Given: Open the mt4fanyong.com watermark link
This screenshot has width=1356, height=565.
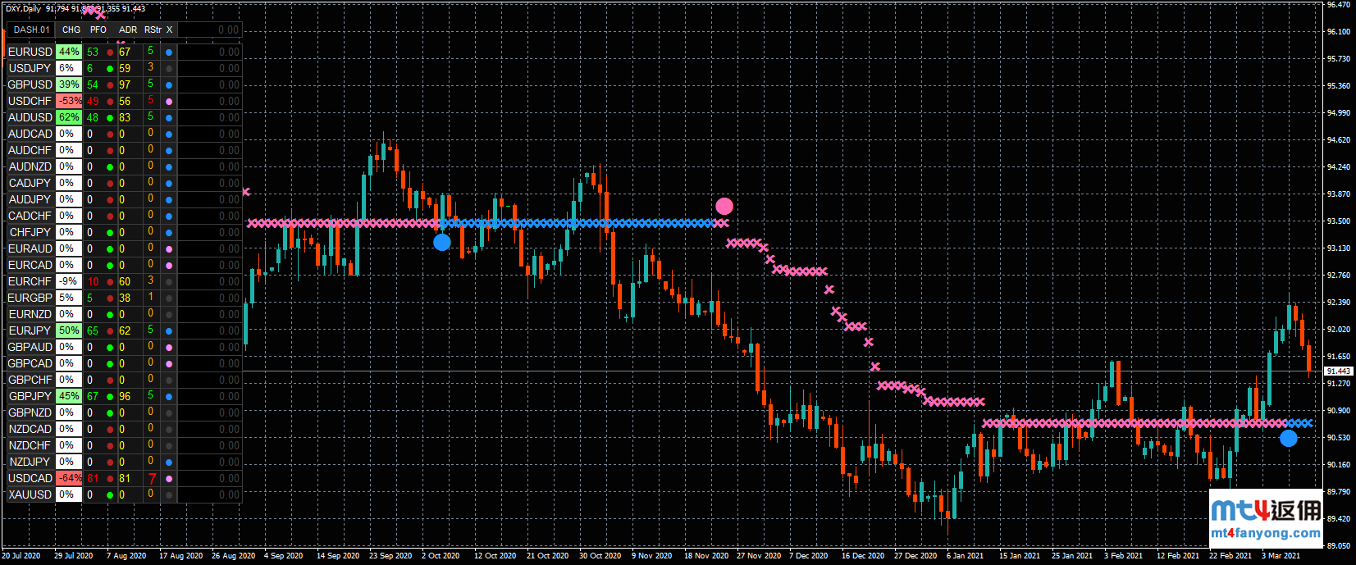Looking at the screenshot, I should point(1265,533).
